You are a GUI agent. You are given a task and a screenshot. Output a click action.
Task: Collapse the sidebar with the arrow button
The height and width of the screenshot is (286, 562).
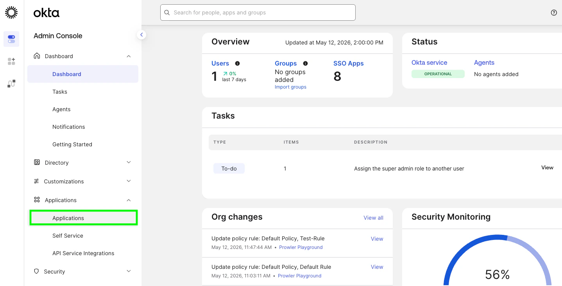point(141,35)
